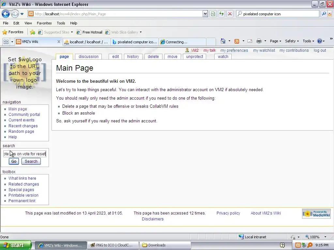
Task: Open Recent changes in navigation
Action: point(23,126)
